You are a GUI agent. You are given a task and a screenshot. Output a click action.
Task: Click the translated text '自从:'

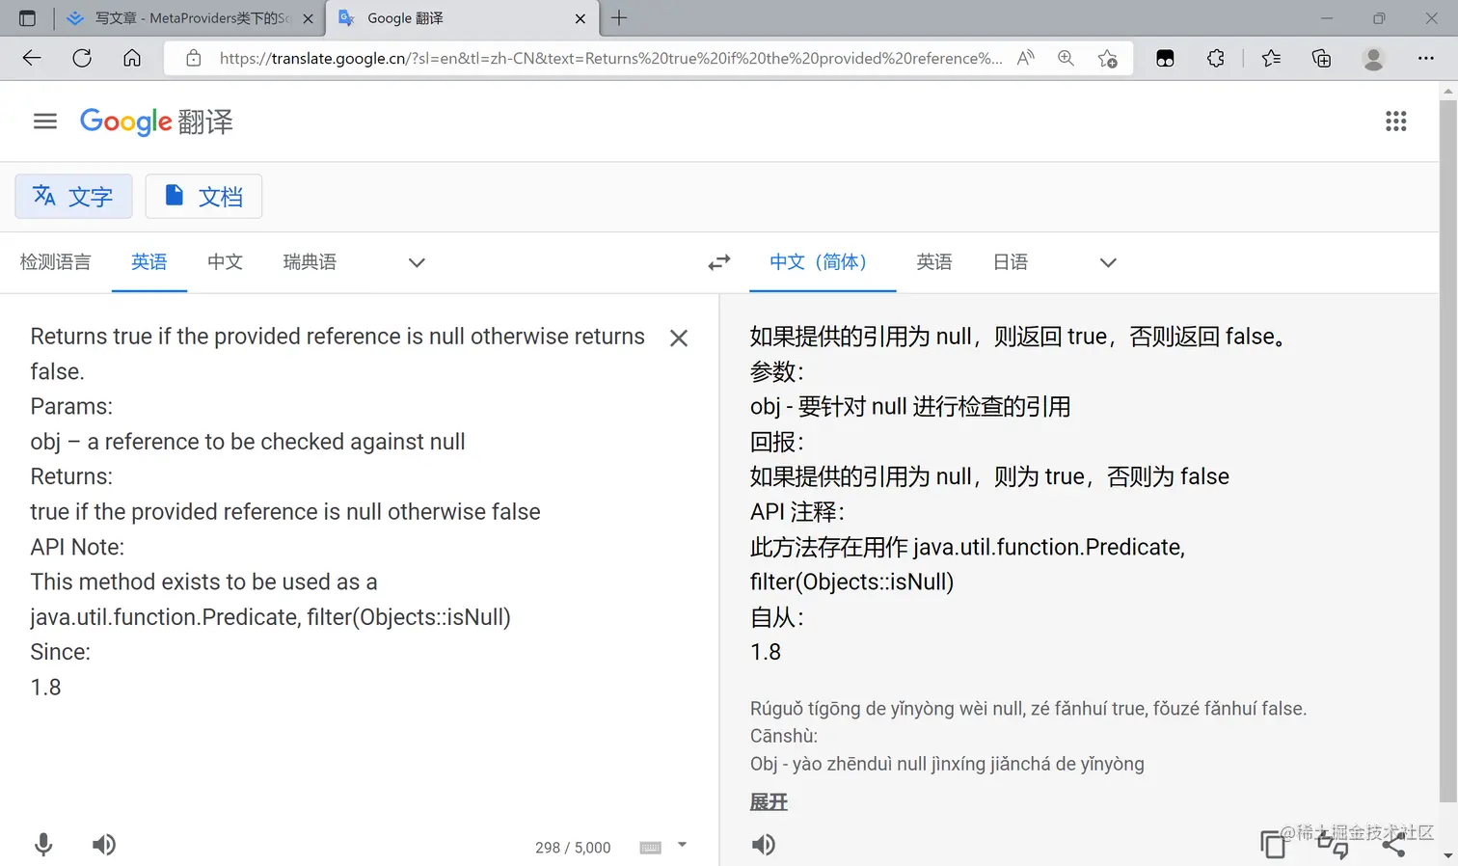click(777, 617)
